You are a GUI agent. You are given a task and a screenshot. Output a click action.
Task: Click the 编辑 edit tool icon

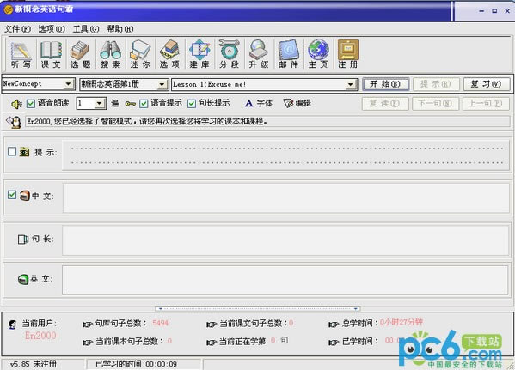click(297, 103)
